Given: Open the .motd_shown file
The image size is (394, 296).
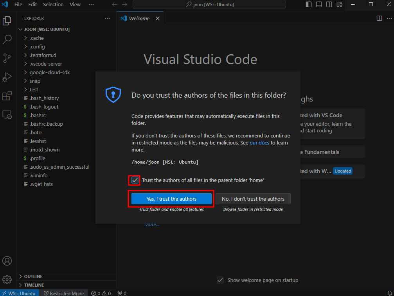Looking at the screenshot, I should tap(67, 150).
